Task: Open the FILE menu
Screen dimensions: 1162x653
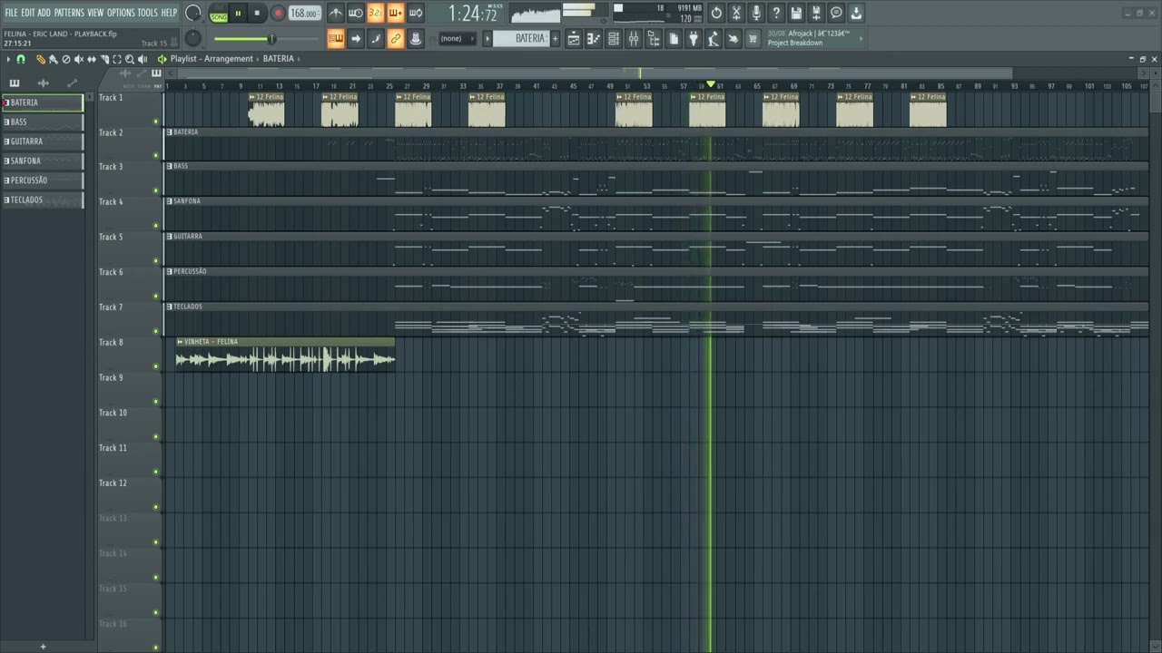Action: coord(11,13)
